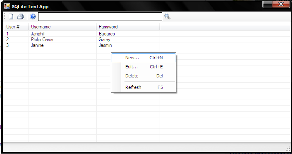
Task: Sort by the User # column header
Action: tap(16, 27)
